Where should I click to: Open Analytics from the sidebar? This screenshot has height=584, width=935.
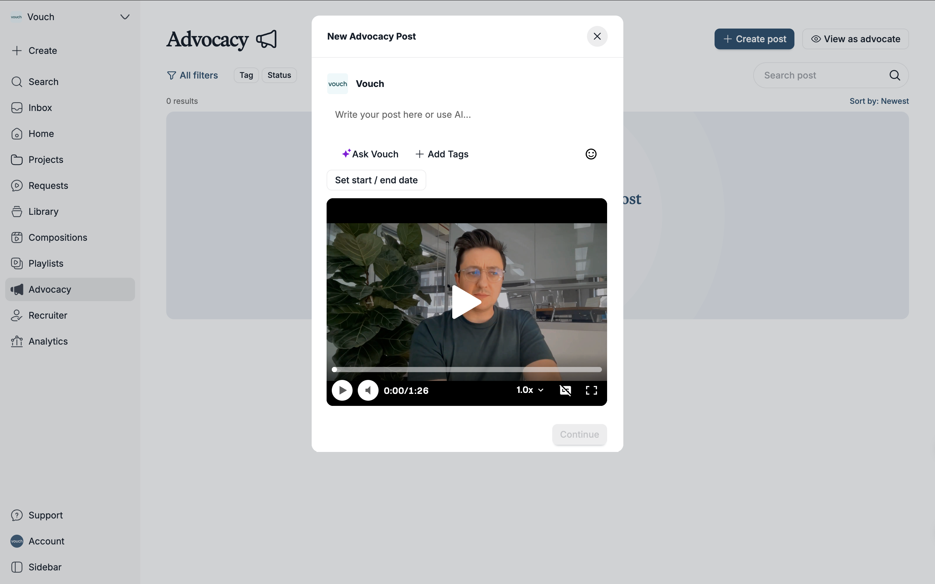pyautogui.click(x=48, y=341)
